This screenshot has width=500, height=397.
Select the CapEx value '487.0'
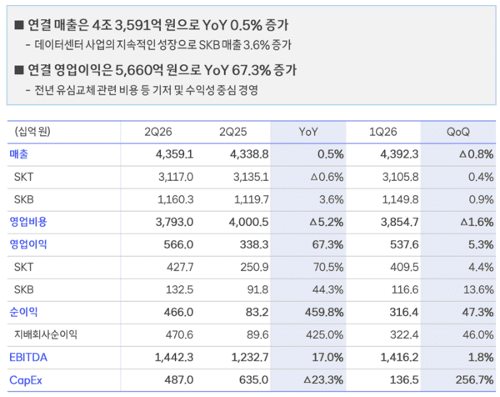click(179, 380)
